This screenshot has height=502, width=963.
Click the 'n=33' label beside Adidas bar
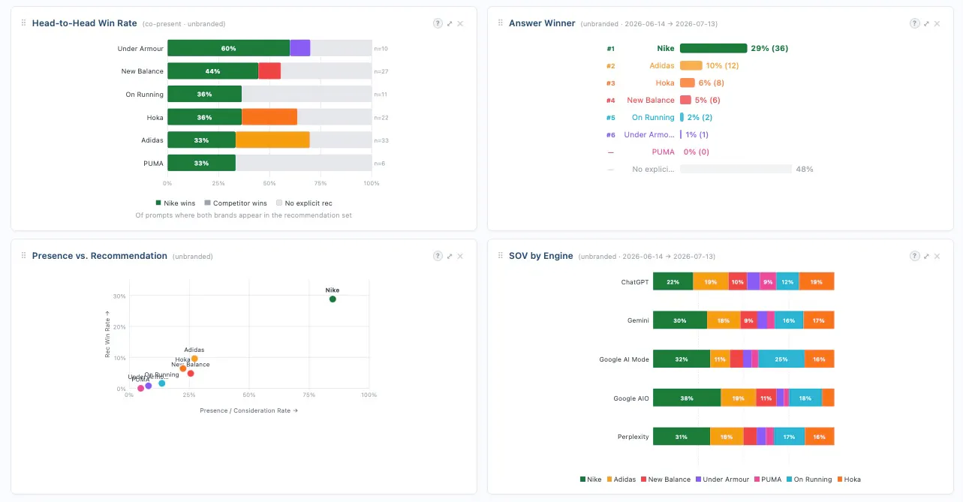pos(382,140)
